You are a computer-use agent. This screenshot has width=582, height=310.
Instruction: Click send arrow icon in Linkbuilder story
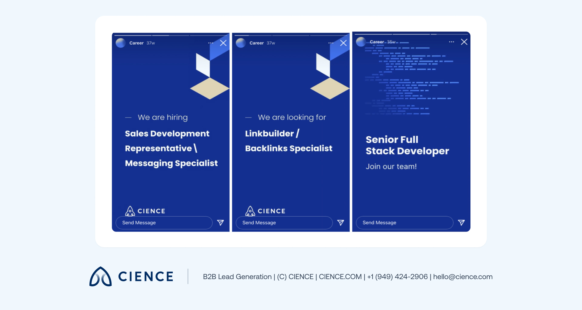[340, 223]
